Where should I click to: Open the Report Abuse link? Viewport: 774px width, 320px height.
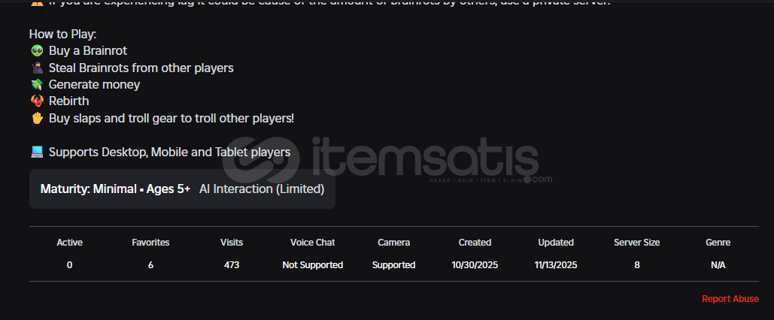point(730,299)
